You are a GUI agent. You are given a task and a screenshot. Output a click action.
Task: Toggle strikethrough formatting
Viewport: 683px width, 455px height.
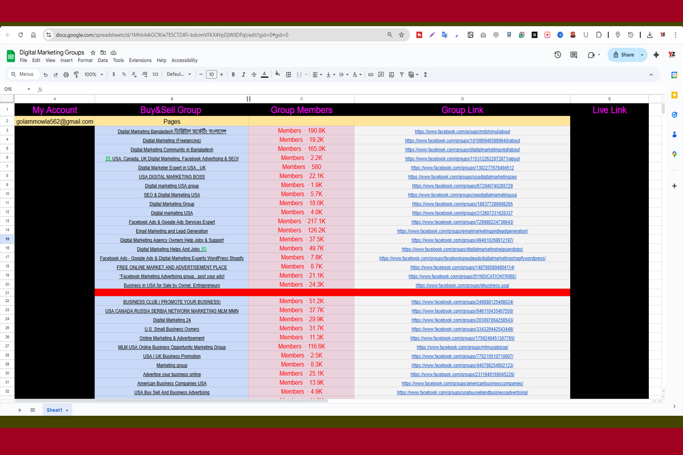254,75
